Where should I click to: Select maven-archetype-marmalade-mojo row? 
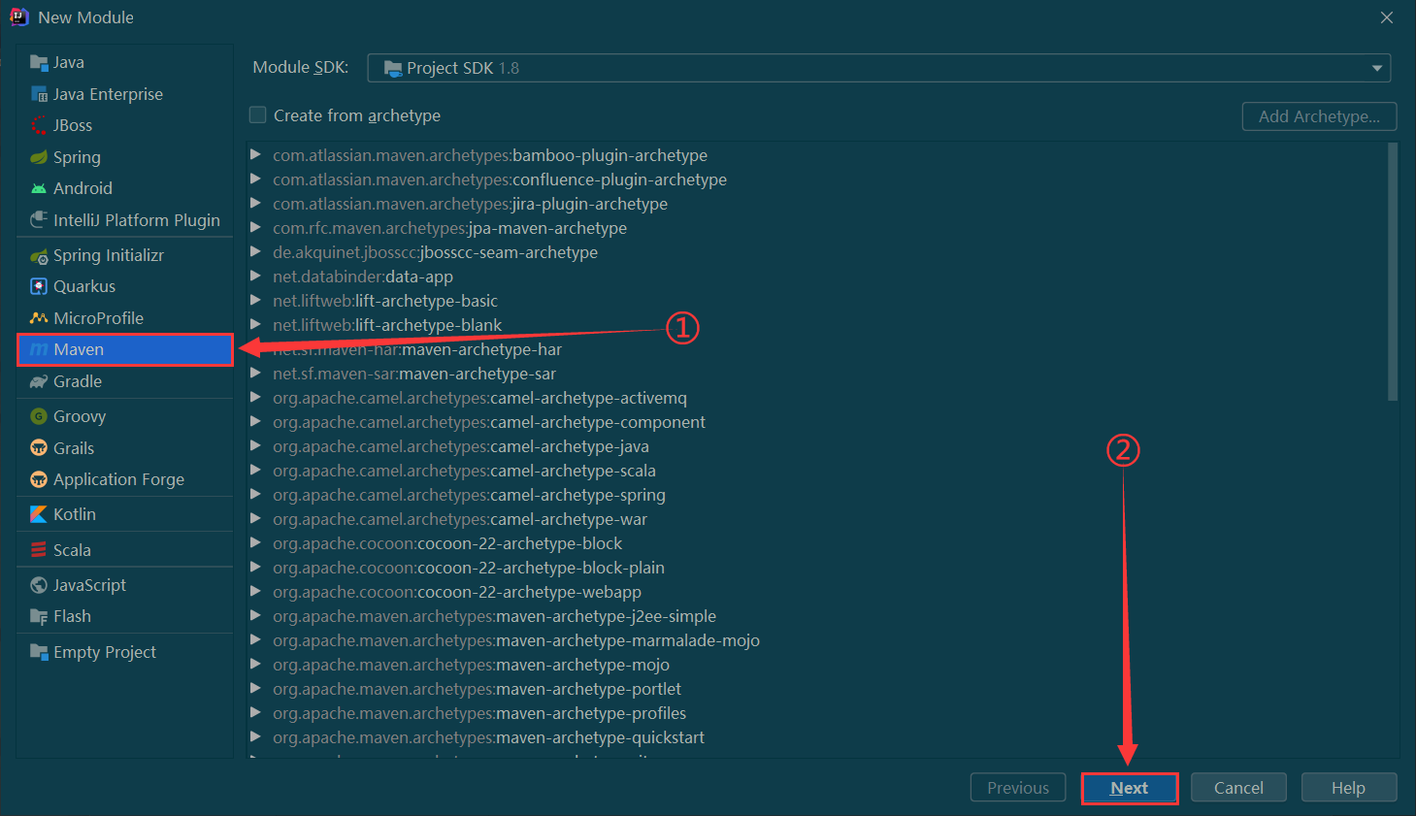tap(817, 640)
